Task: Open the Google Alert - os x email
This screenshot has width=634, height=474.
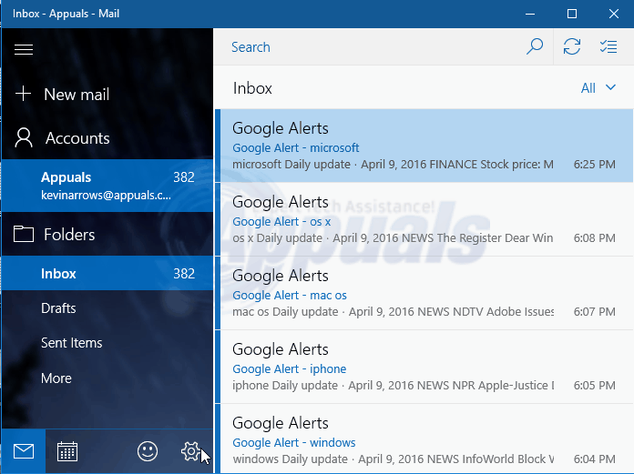Action: point(424,219)
